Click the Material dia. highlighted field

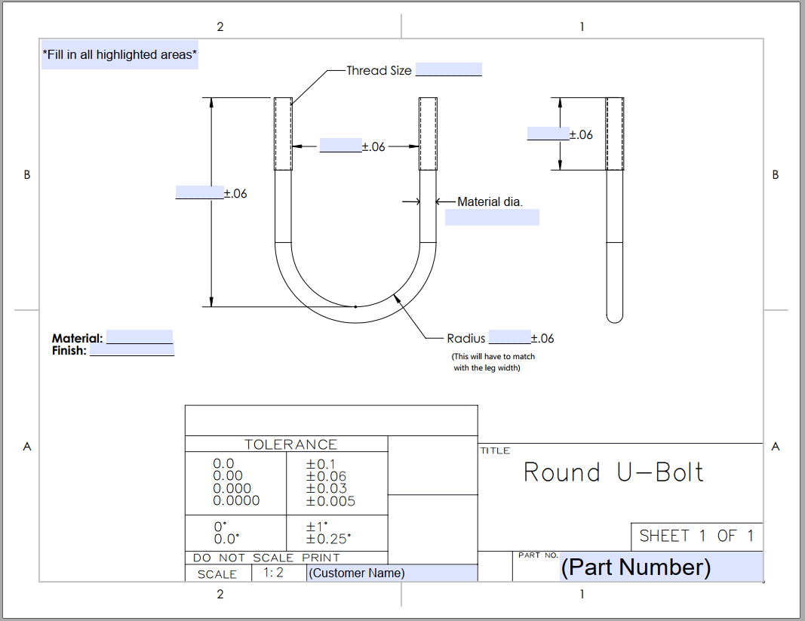coord(492,217)
